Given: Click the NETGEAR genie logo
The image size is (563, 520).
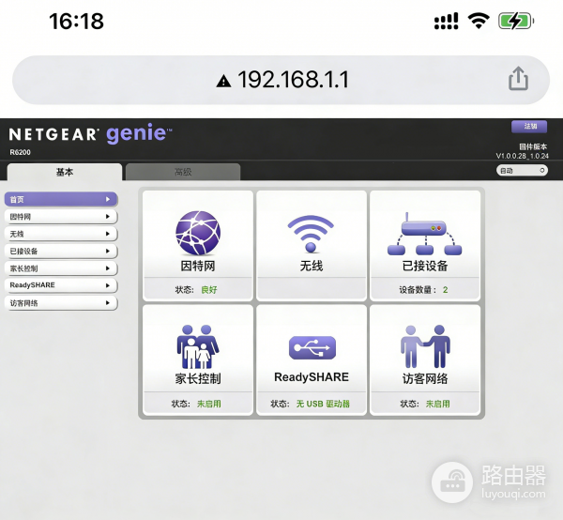Looking at the screenshot, I should (90, 133).
